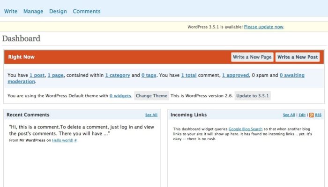The height and width of the screenshot is (187, 328).
Task: Open the '1 total' comment link
Action: click(189, 75)
